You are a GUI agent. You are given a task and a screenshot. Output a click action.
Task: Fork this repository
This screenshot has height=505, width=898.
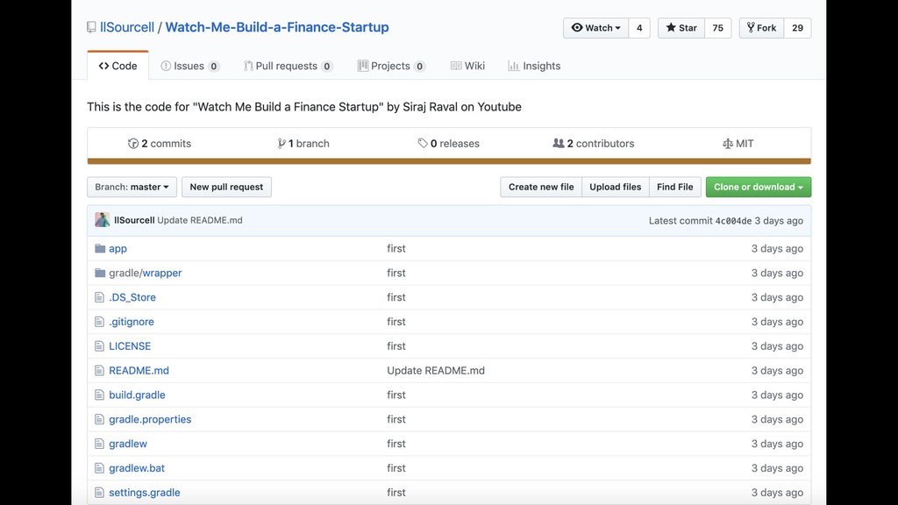761,28
